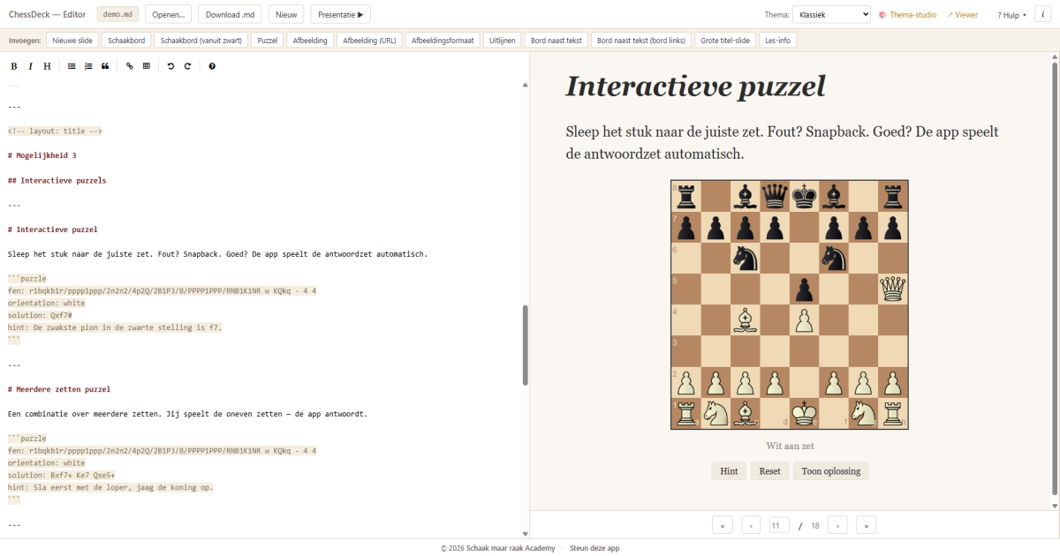This screenshot has height=556, width=1060.
Task: Insert a heading with the H icon
Action: 47,66
